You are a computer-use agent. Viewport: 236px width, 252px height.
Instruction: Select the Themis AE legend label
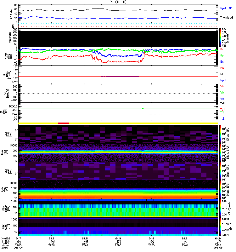227,18
